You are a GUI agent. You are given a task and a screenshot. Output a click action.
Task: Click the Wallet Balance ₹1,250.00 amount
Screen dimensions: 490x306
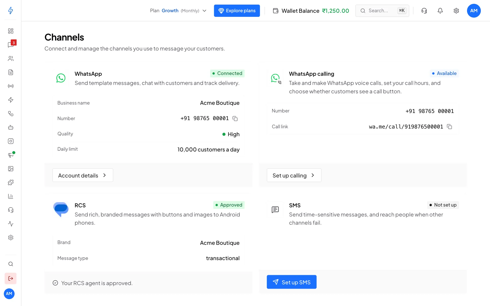[336, 11]
